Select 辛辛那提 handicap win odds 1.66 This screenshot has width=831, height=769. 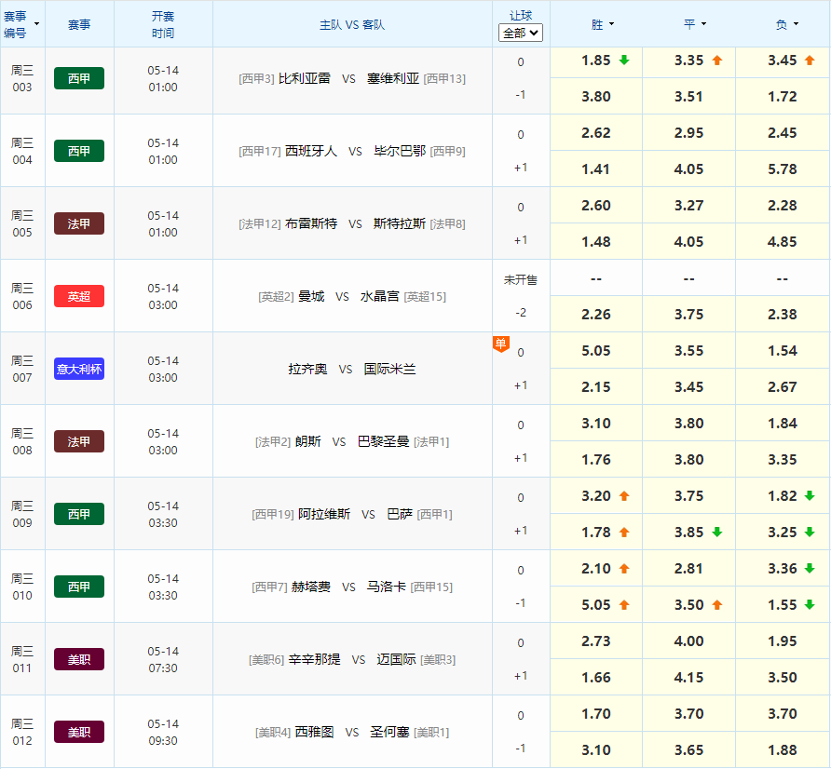click(x=596, y=677)
